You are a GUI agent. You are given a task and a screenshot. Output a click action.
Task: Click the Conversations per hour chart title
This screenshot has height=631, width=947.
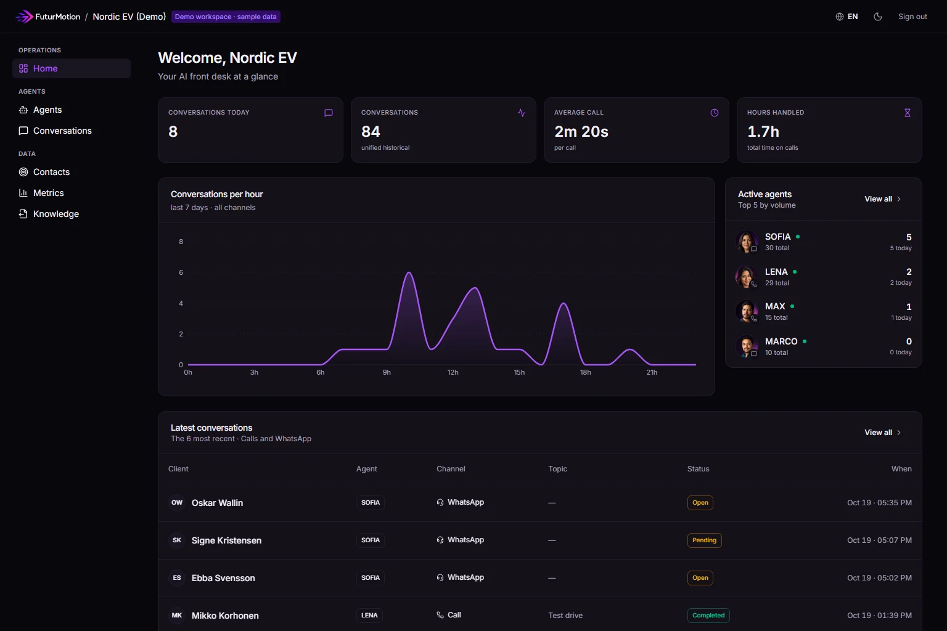pyautogui.click(x=217, y=194)
